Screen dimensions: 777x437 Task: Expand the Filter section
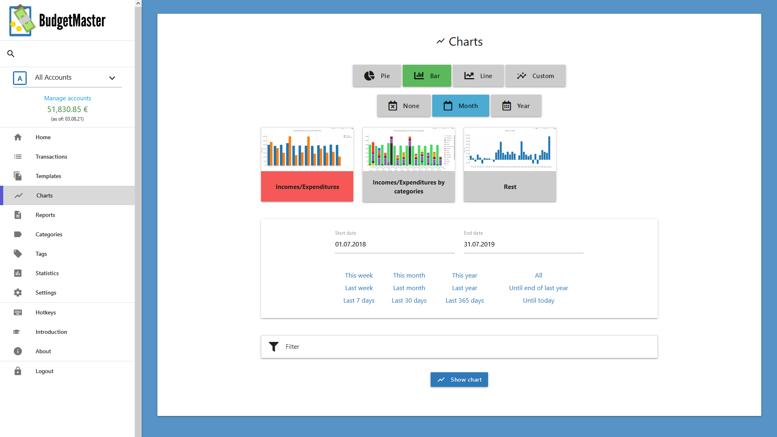tap(459, 347)
